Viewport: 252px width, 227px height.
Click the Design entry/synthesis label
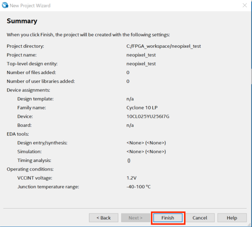point(42,143)
